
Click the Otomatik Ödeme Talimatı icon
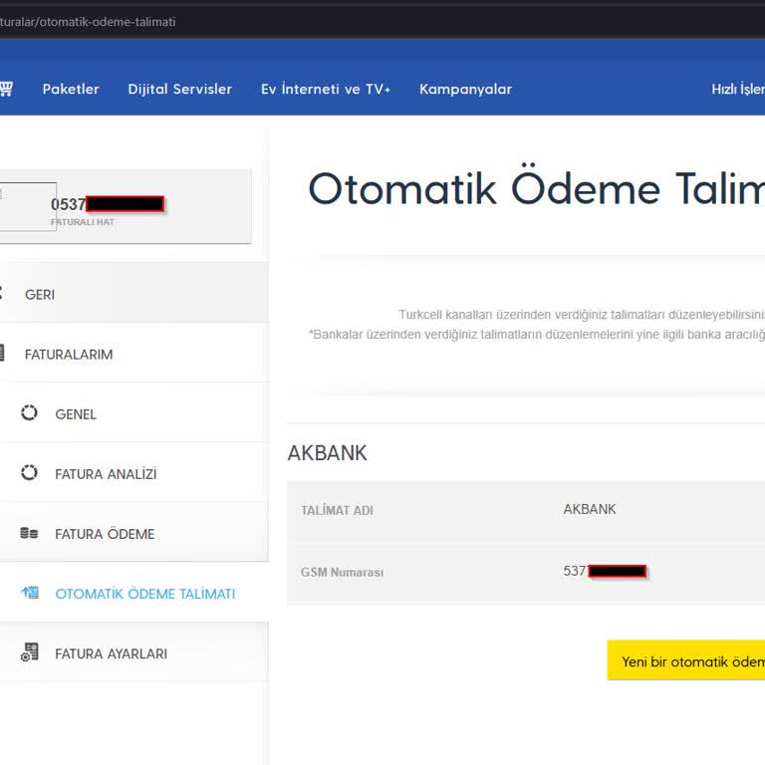coord(30,593)
